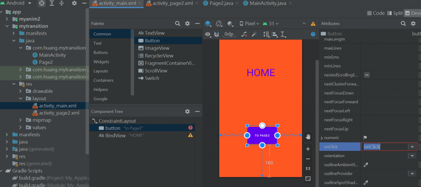Set zoom to 1:1 actual size

tap(308, 169)
